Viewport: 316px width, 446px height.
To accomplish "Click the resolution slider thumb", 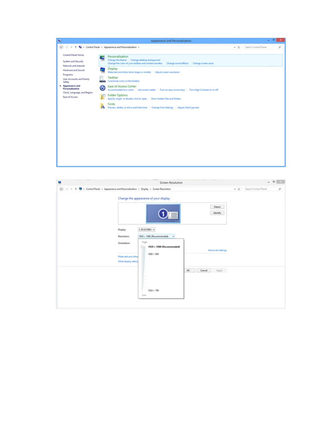I will click(x=143, y=247).
